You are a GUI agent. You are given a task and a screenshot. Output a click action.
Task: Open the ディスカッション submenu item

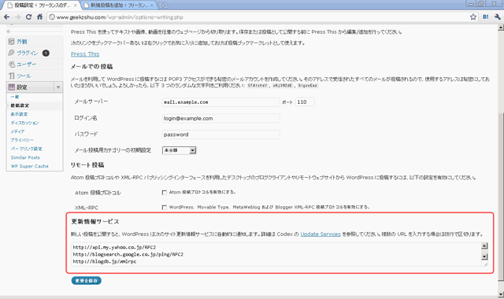point(24,123)
